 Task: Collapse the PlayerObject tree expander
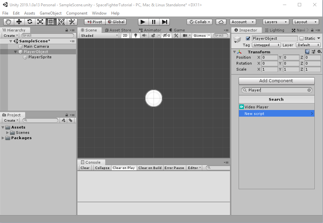(x=15, y=52)
